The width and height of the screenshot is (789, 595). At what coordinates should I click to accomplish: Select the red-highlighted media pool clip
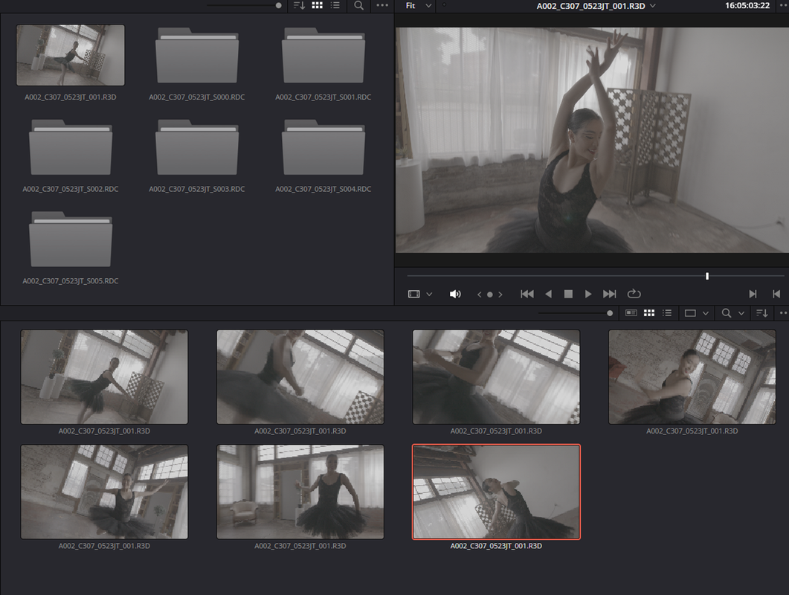496,492
